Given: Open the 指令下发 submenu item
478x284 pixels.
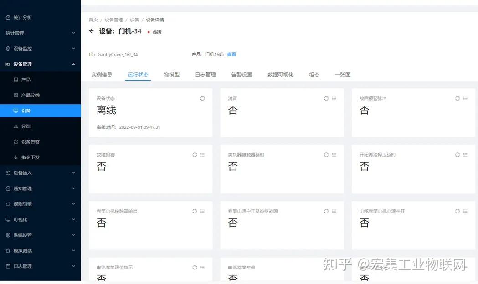Looking at the screenshot, I should 41,157.
